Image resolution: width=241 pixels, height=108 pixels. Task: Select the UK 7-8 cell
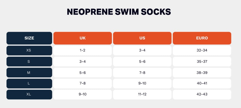click(82, 83)
